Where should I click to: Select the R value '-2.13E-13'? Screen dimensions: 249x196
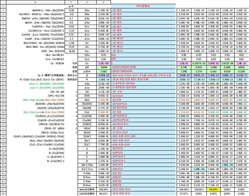(199, 79)
